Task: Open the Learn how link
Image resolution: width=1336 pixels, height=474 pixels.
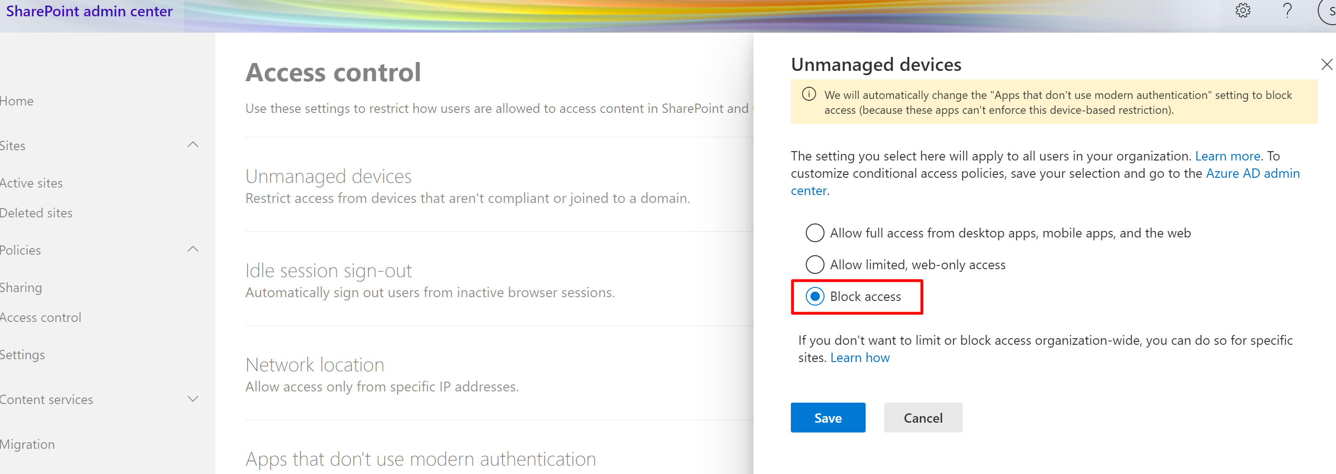Action: tap(860, 357)
